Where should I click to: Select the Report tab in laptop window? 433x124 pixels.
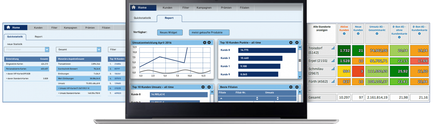169,18
